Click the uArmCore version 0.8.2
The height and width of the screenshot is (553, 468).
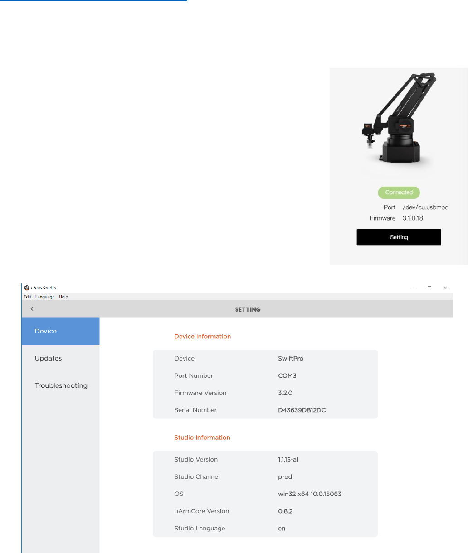(285, 511)
